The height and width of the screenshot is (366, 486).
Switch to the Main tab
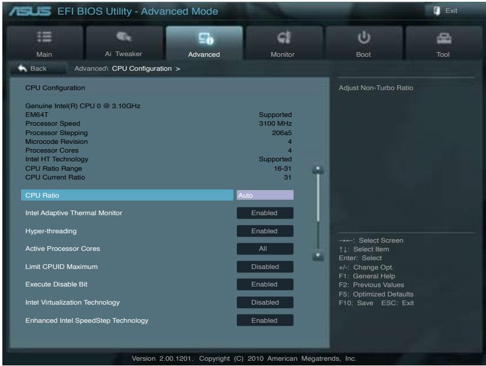click(x=44, y=43)
